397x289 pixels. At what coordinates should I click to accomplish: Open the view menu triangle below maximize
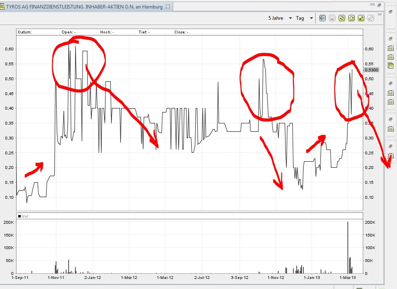point(380,15)
